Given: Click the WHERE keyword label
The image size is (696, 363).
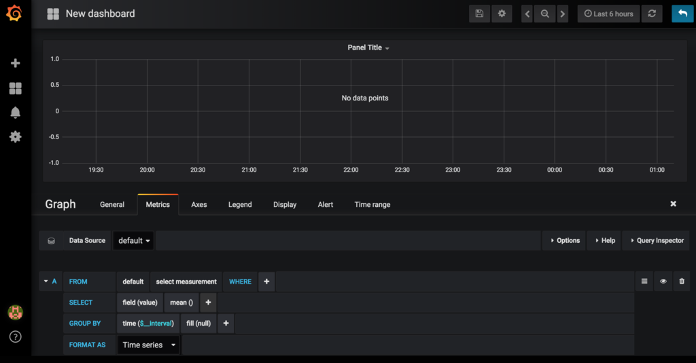Looking at the screenshot, I should pyautogui.click(x=240, y=282).
